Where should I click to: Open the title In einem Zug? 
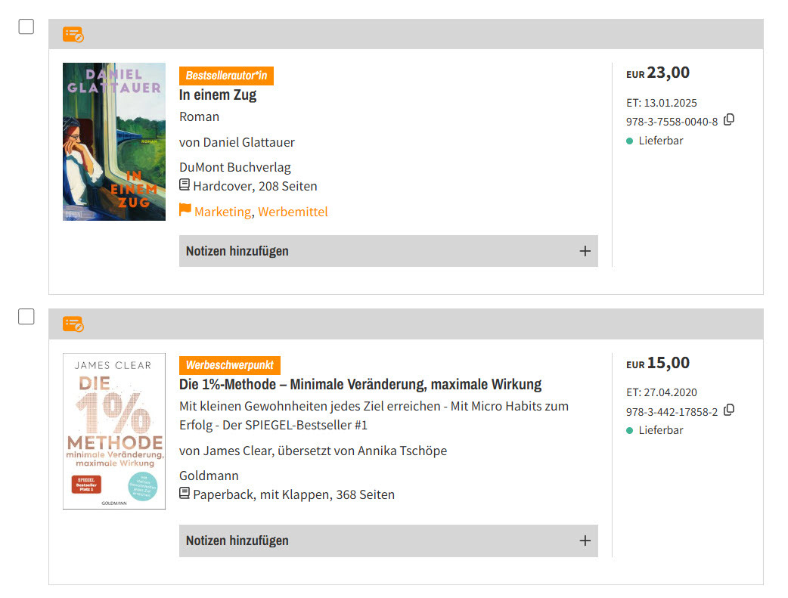(x=218, y=95)
